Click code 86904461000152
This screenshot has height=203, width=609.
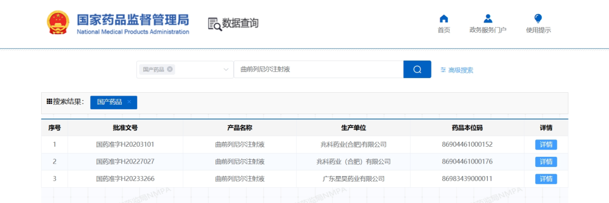467,145
